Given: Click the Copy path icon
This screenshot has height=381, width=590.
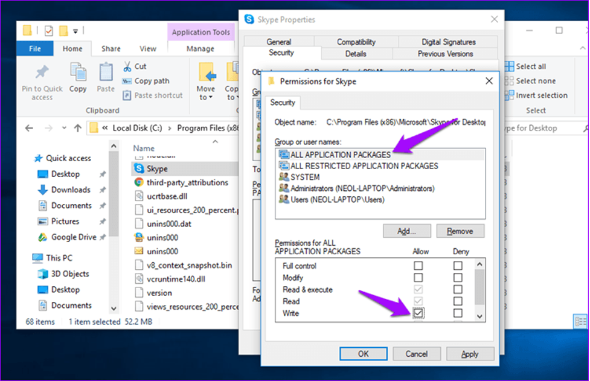Looking at the screenshot, I should point(127,82).
